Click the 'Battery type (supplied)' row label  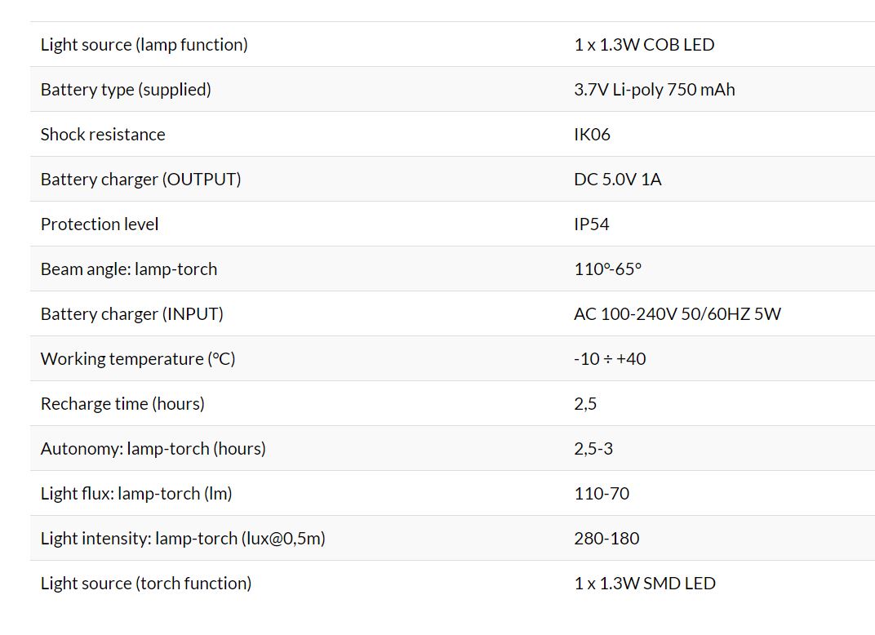pyautogui.click(x=126, y=90)
